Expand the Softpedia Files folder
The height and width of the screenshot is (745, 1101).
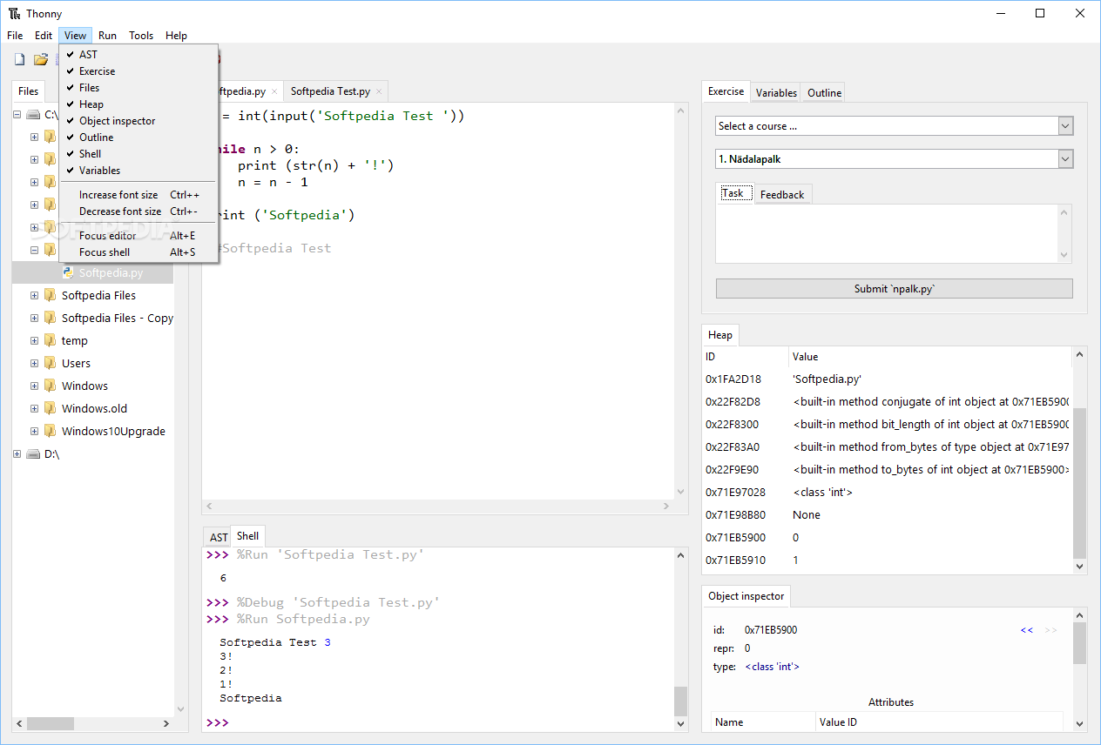pos(34,295)
